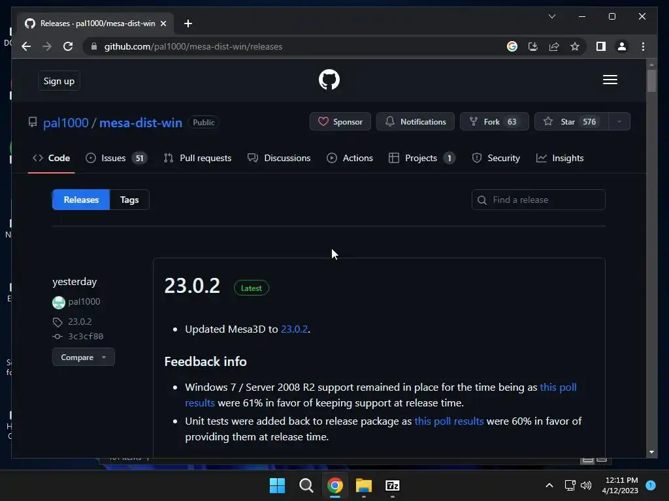669x501 pixels.
Task: Open the Pull requests tab
Action: tap(197, 158)
